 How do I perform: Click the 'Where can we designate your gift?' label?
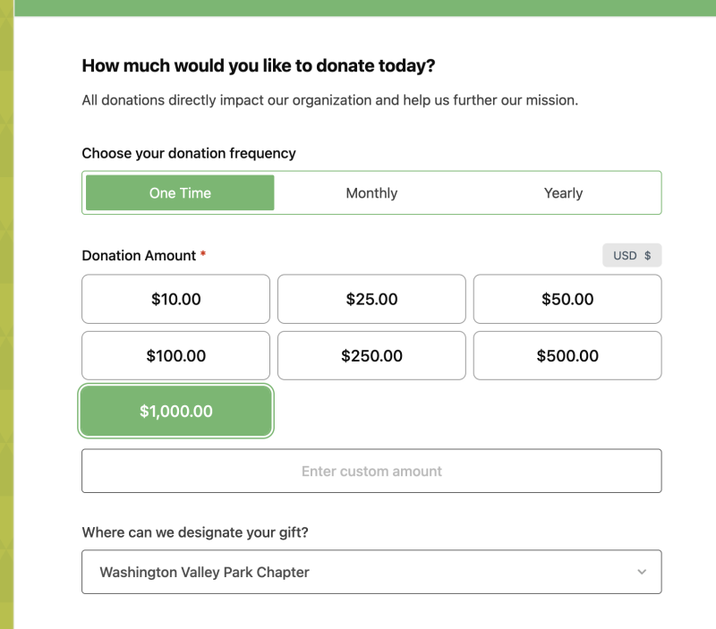(195, 532)
